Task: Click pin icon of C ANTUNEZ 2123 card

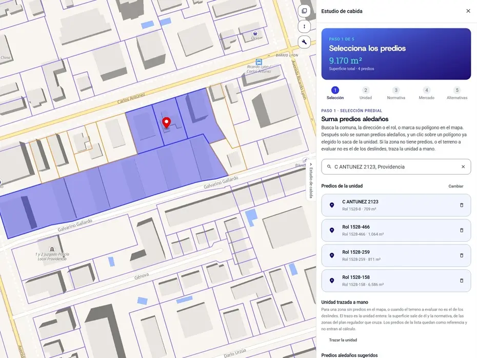Action: click(x=332, y=205)
